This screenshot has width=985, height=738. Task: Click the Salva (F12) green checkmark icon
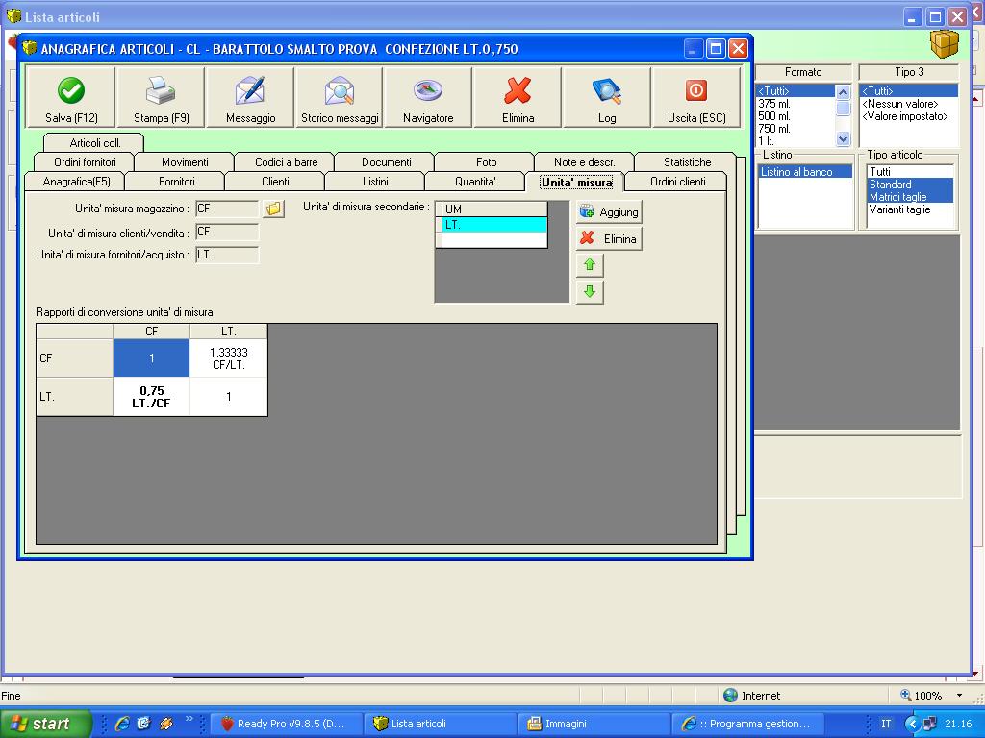(x=71, y=91)
